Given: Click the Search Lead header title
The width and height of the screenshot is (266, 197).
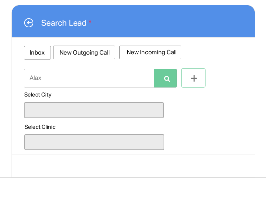Looking at the screenshot, I should pos(64,23).
